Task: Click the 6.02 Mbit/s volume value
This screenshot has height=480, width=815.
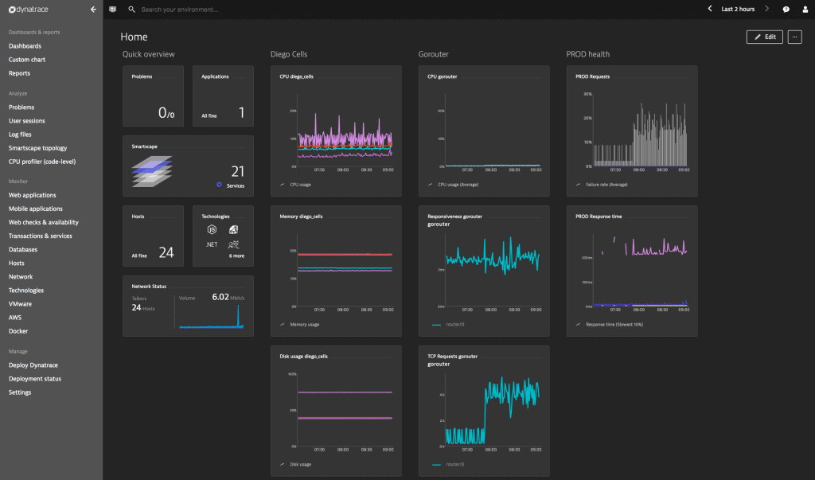Action: tap(228, 297)
